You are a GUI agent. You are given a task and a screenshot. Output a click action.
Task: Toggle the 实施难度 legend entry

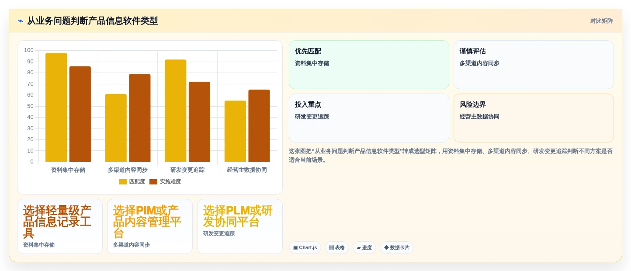[x=165, y=181]
